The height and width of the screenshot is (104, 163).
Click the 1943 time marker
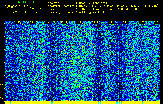click(x=48, y=22)
